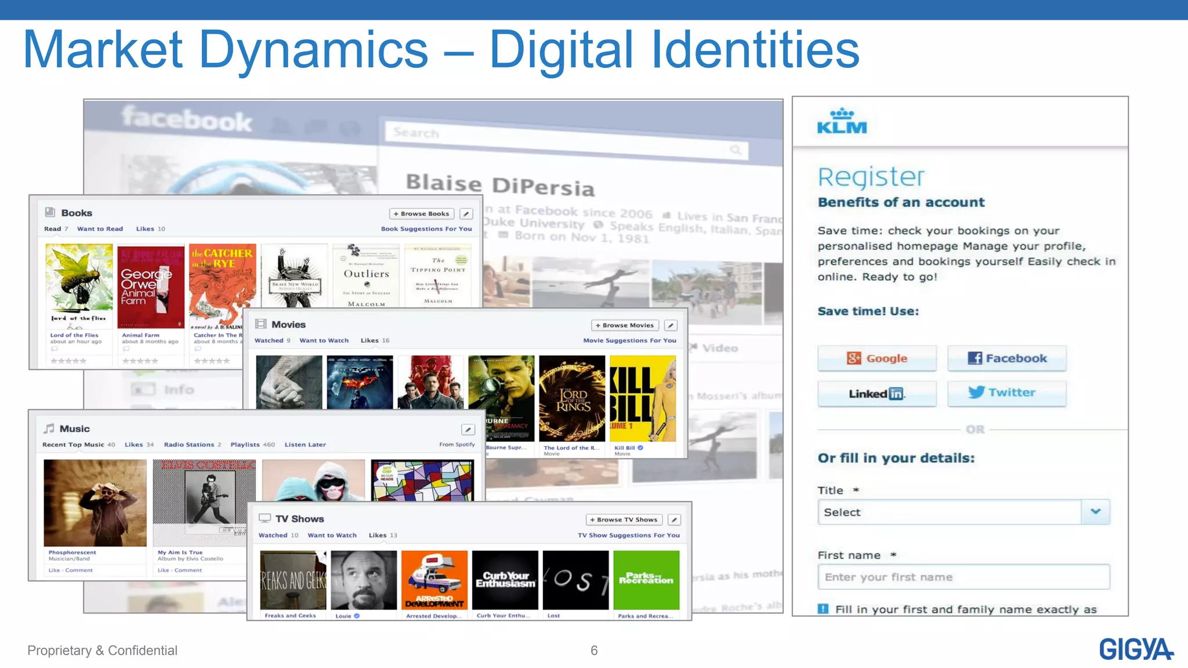Click the blue info icon near family name note
Screen dimensions: 1188x668
click(x=823, y=609)
